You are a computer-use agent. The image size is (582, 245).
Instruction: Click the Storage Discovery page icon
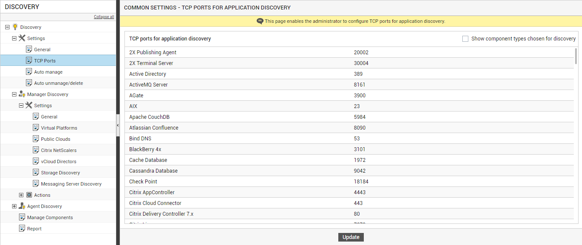click(36, 172)
